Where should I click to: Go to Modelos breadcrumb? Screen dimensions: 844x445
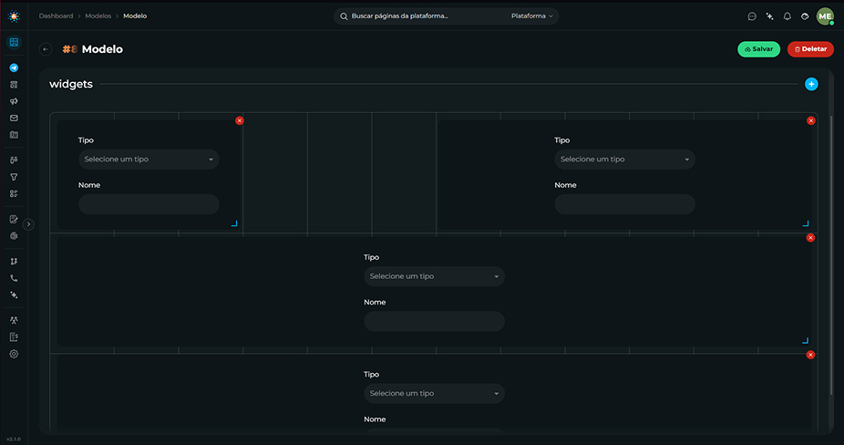98,16
